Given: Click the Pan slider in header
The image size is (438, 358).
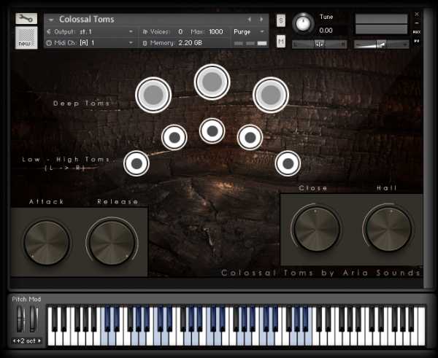Looking at the screenshot, I should click(319, 44).
